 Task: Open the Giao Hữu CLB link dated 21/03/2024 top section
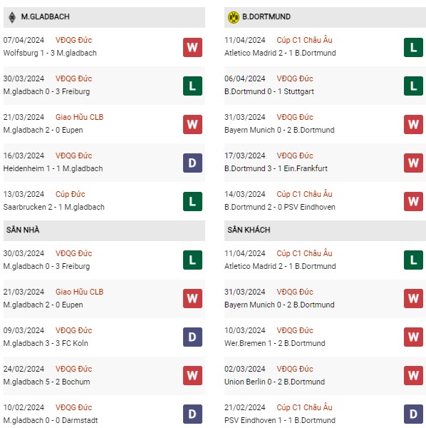pos(79,117)
